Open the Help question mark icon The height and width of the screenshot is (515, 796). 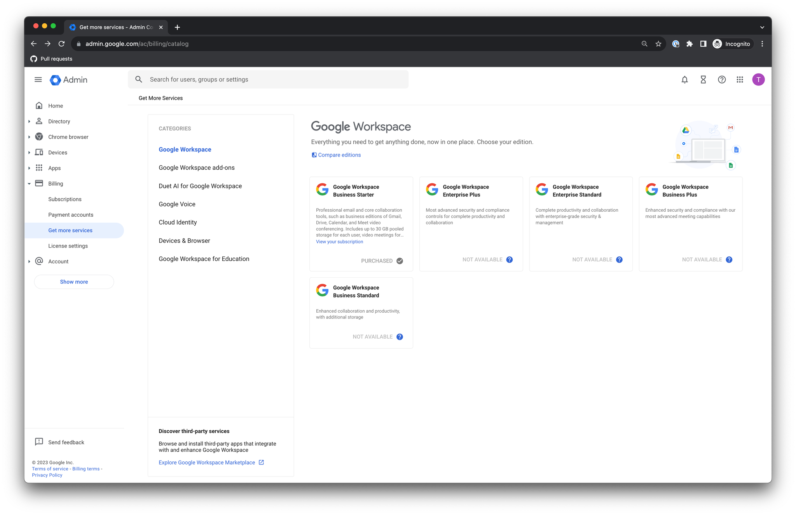(722, 80)
